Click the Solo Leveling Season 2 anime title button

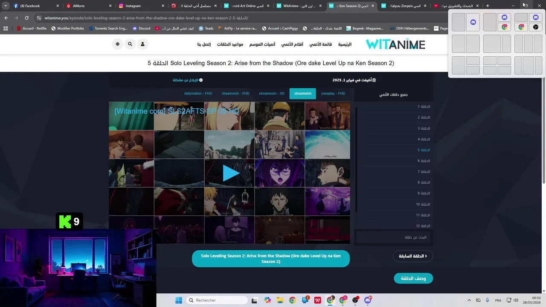[x=271, y=259]
